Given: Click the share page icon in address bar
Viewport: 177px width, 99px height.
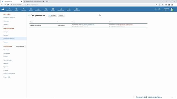Looking at the screenshot, I should click(160, 5).
